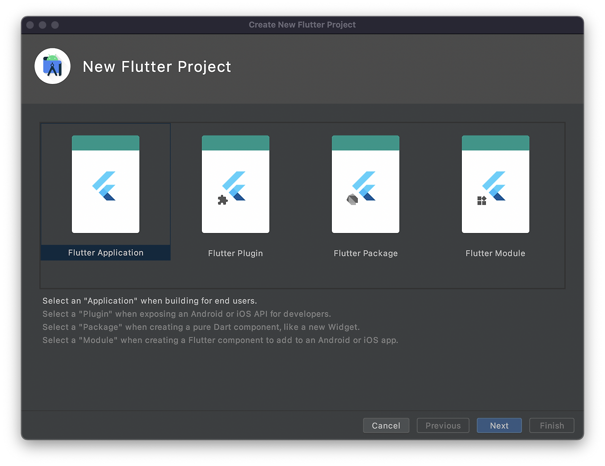
Task: Click the Flutter Plugin label
Action: (x=235, y=253)
